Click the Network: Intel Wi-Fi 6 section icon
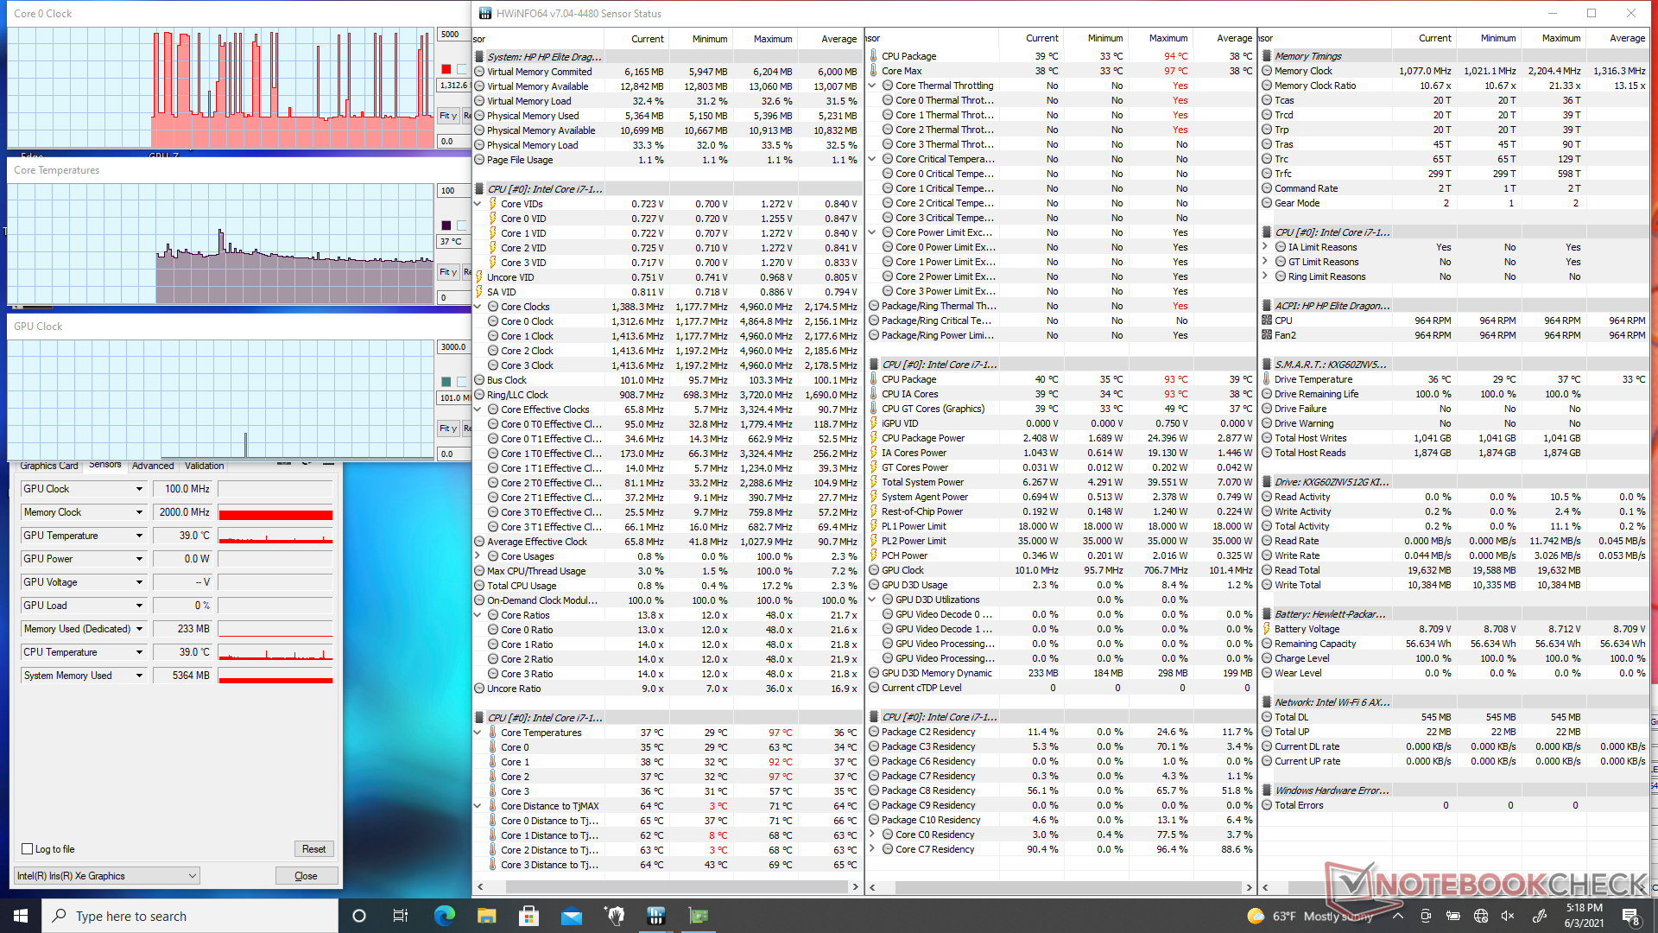 [1267, 702]
